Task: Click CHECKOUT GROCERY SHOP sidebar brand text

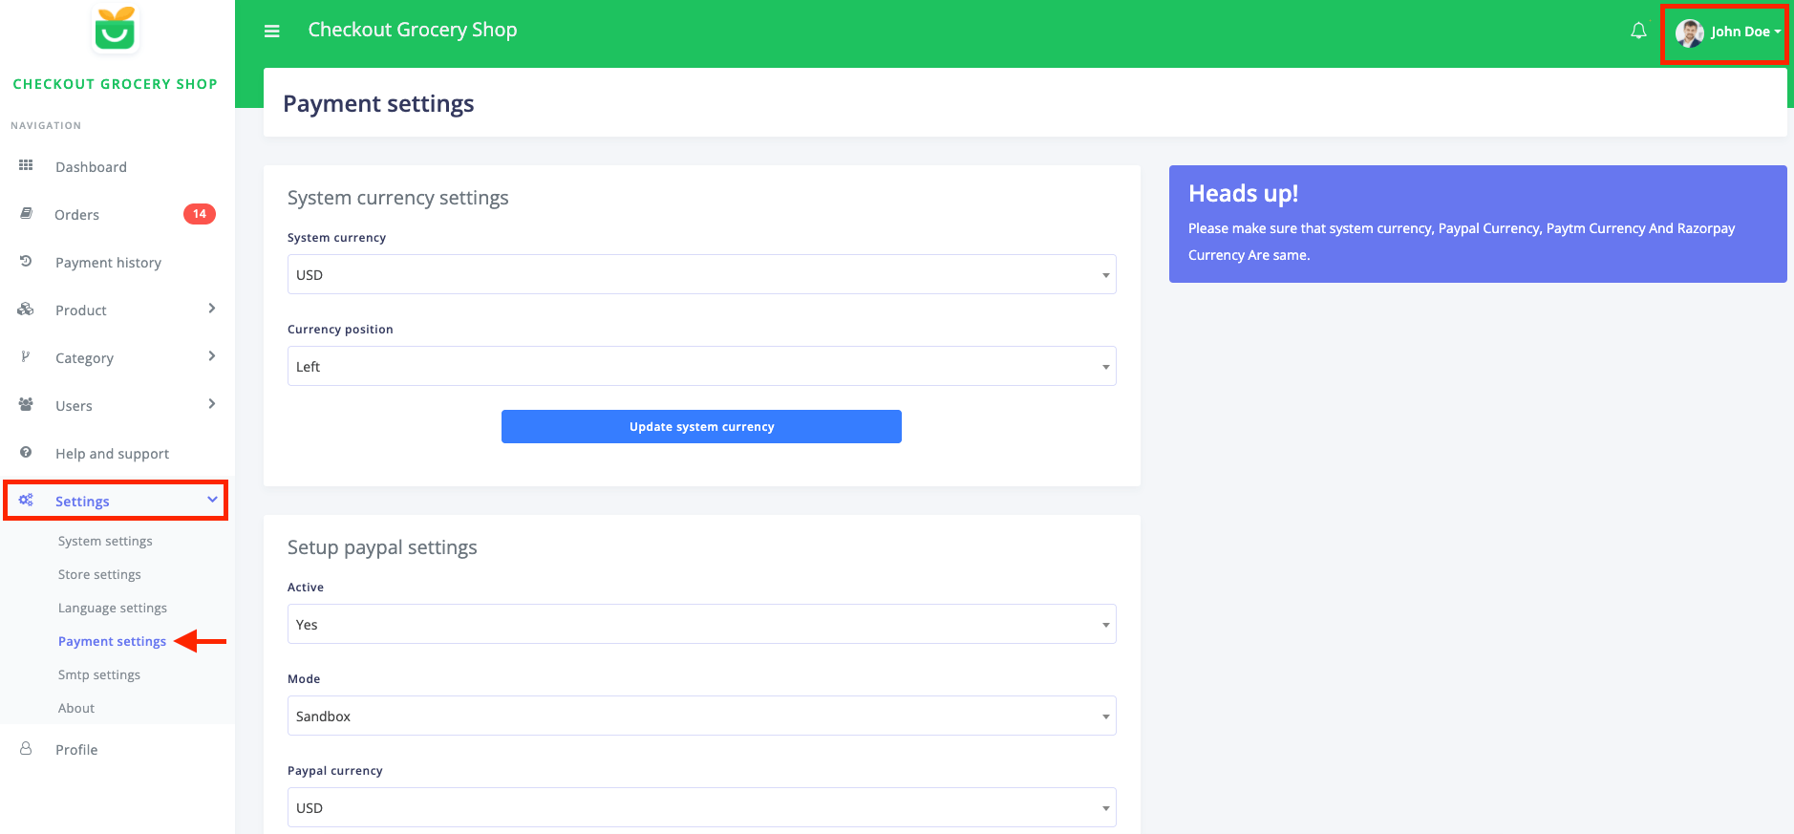Action: (x=116, y=84)
